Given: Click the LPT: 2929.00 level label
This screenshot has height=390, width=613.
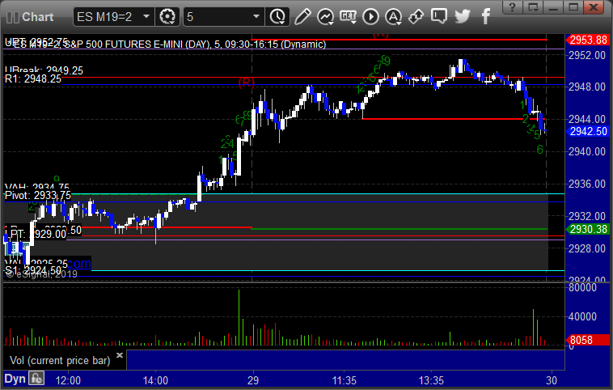Looking at the screenshot, I should [x=36, y=235].
